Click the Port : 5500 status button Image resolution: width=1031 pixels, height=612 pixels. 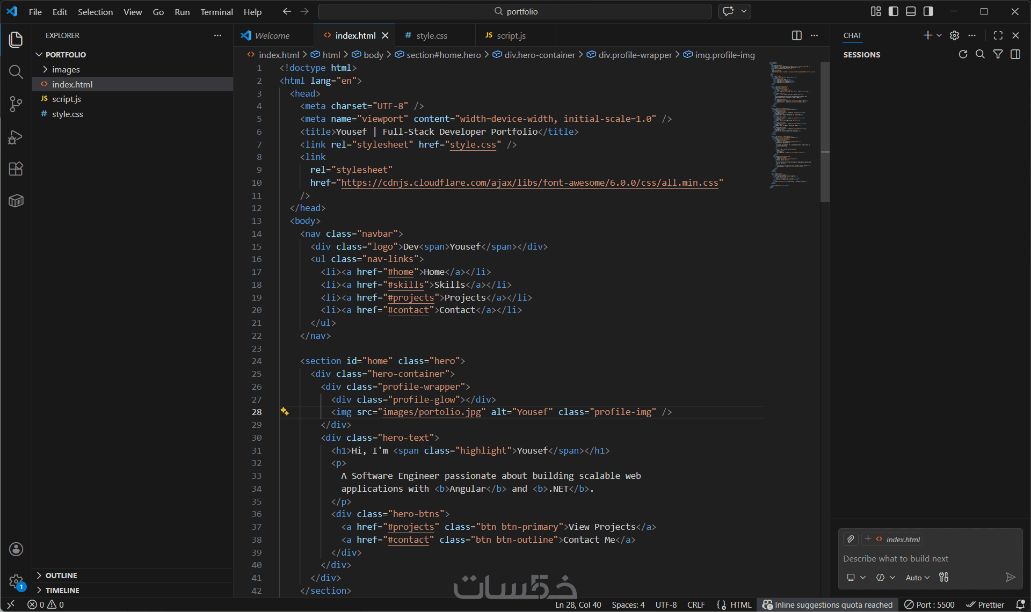tap(930, 604)
